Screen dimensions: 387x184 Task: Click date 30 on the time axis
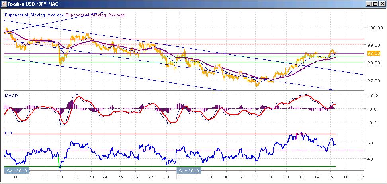point(166,177)
